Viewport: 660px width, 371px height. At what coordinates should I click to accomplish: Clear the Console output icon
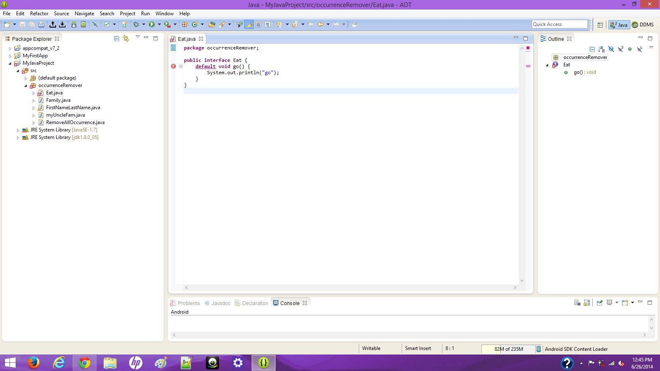[x=577, y=303]
